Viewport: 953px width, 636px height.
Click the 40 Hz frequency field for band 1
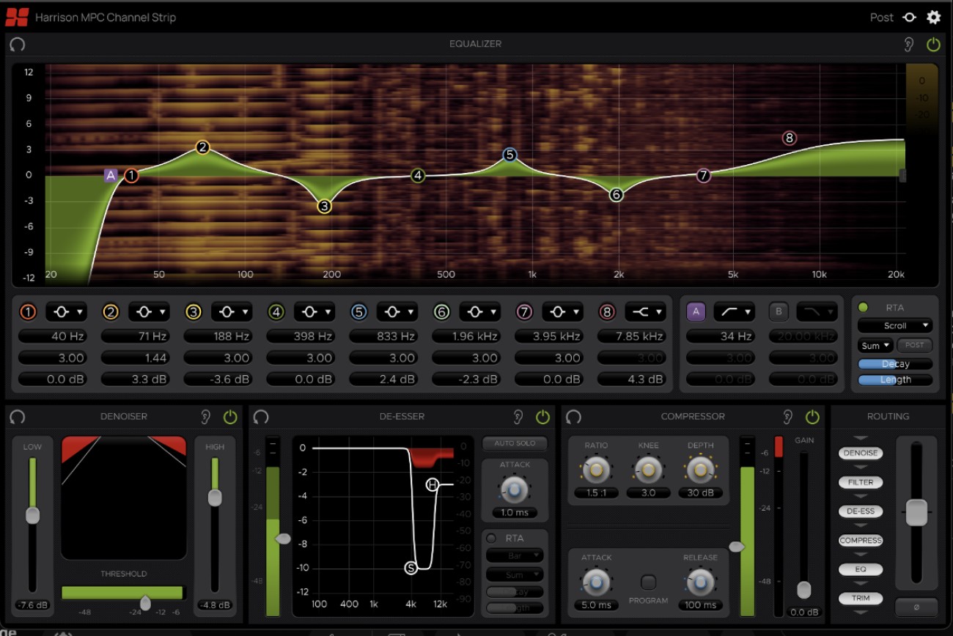(x=52, y=336)
